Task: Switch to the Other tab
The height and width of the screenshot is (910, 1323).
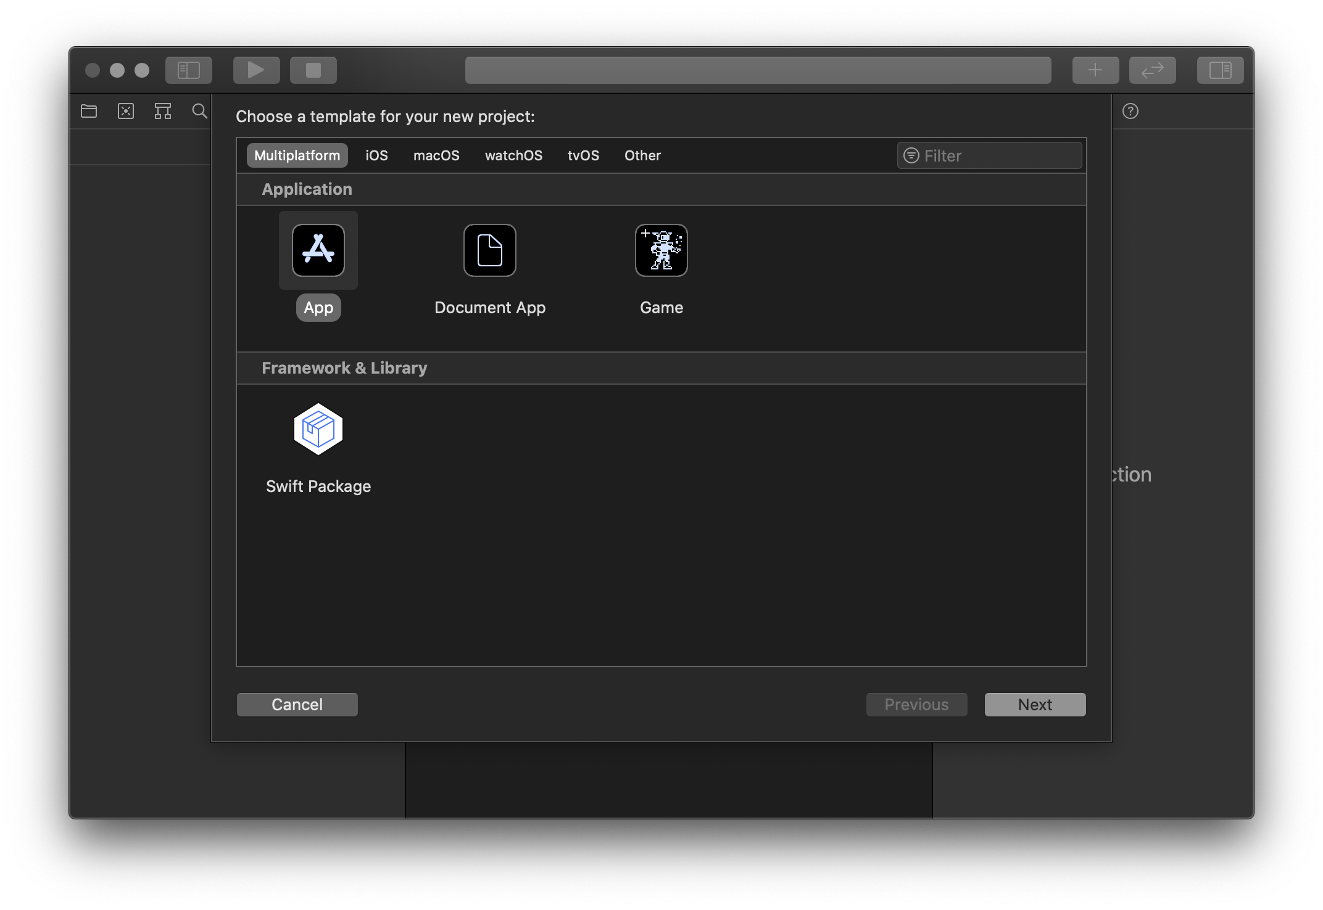Action: 642,155
